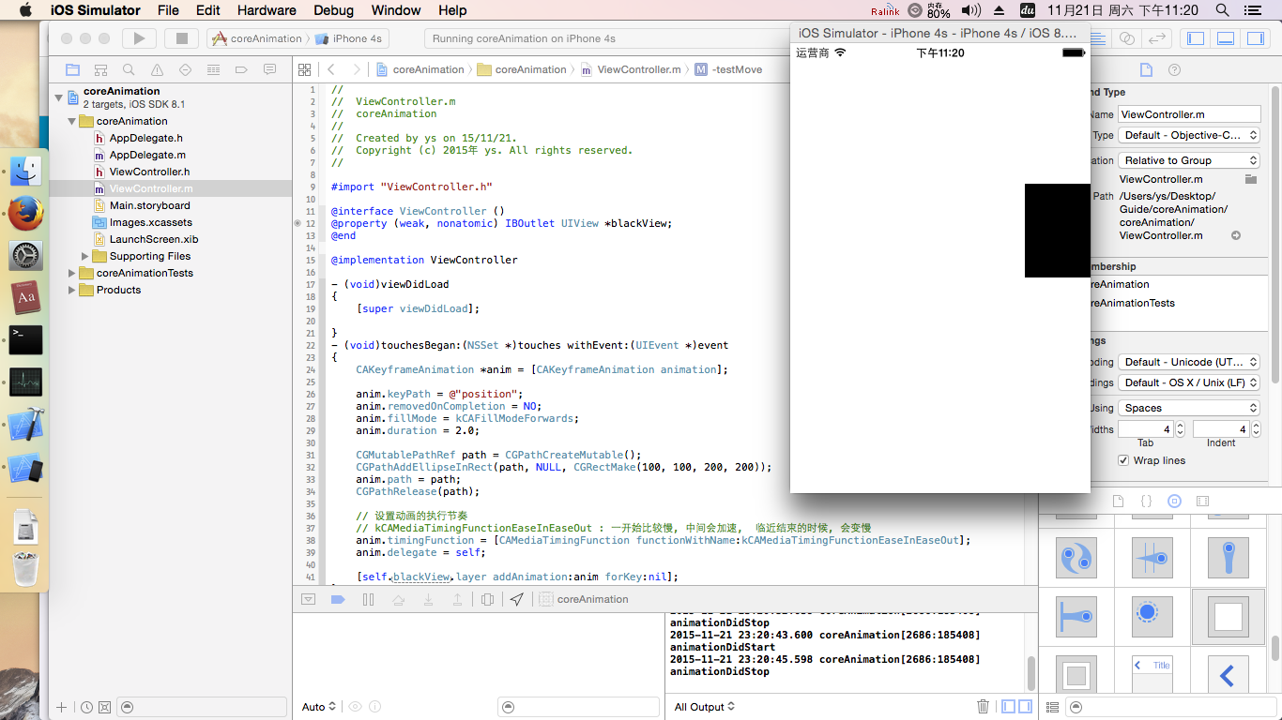Select Main.storyboard in the navigator

149,205
